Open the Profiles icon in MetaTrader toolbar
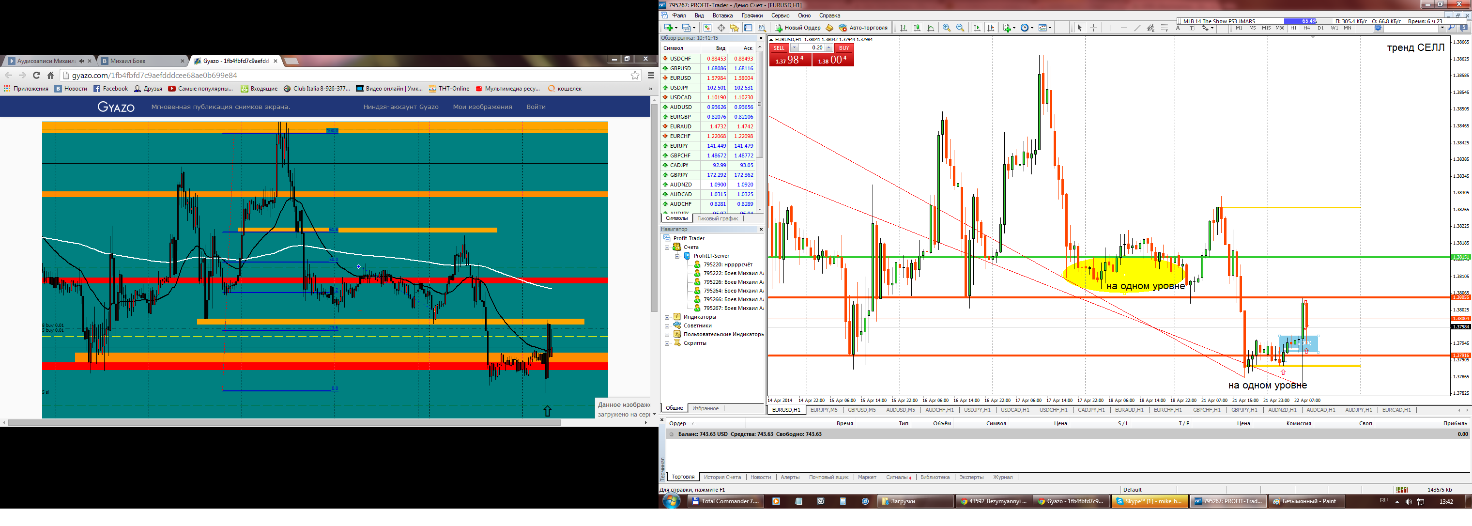Viewport: 1472px width, 526px height. coord(687,28)
